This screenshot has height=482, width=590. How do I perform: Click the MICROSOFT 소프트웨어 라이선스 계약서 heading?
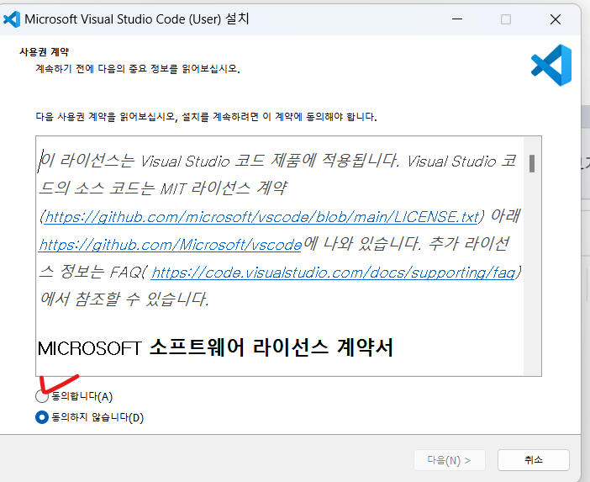click(x=215, y=347)
